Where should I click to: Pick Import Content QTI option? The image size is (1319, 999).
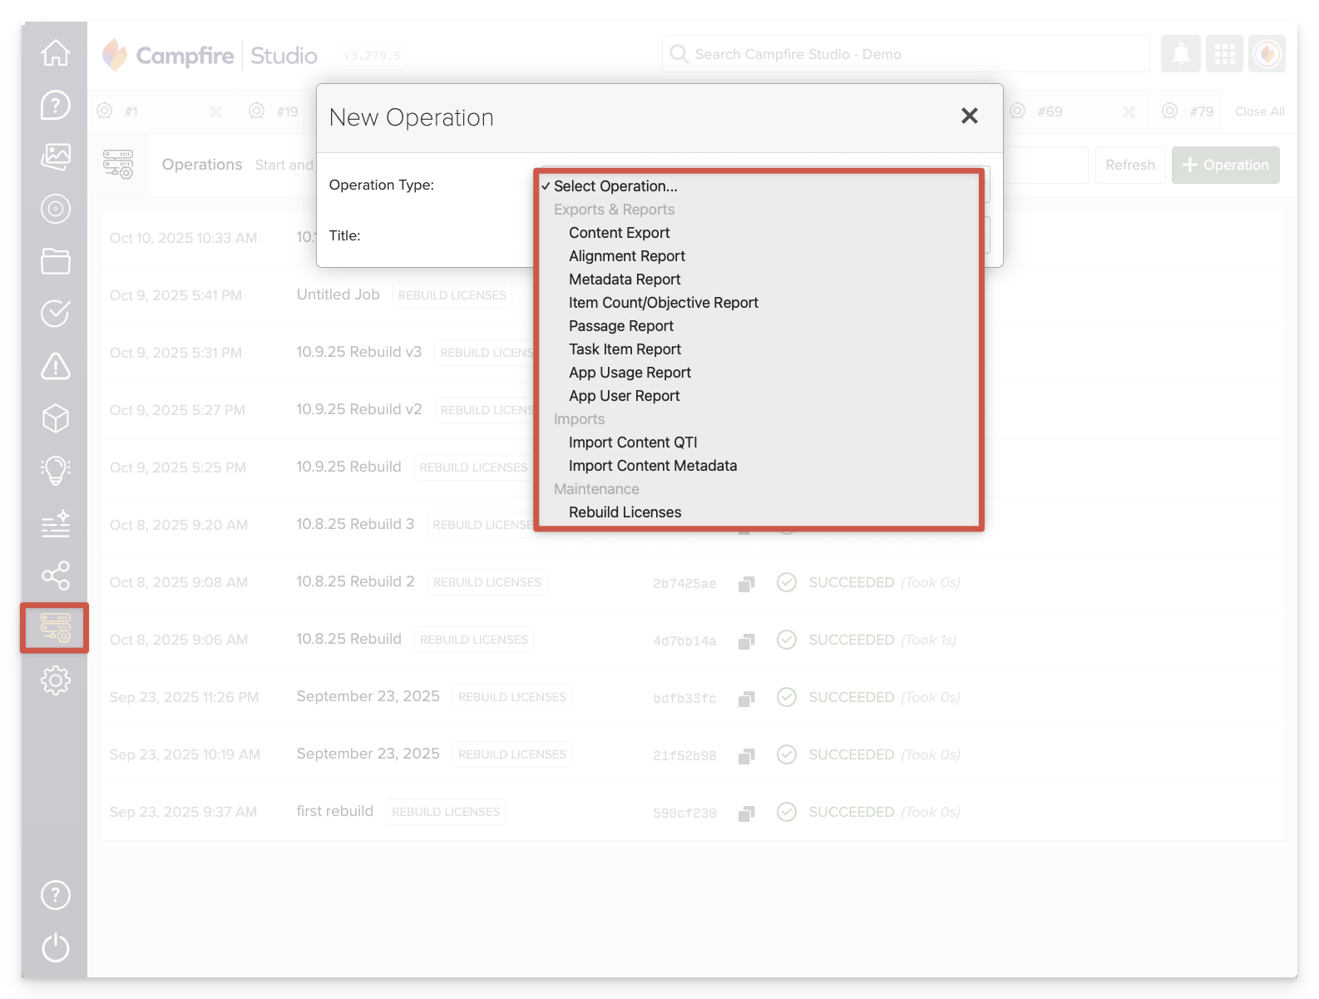632,443
